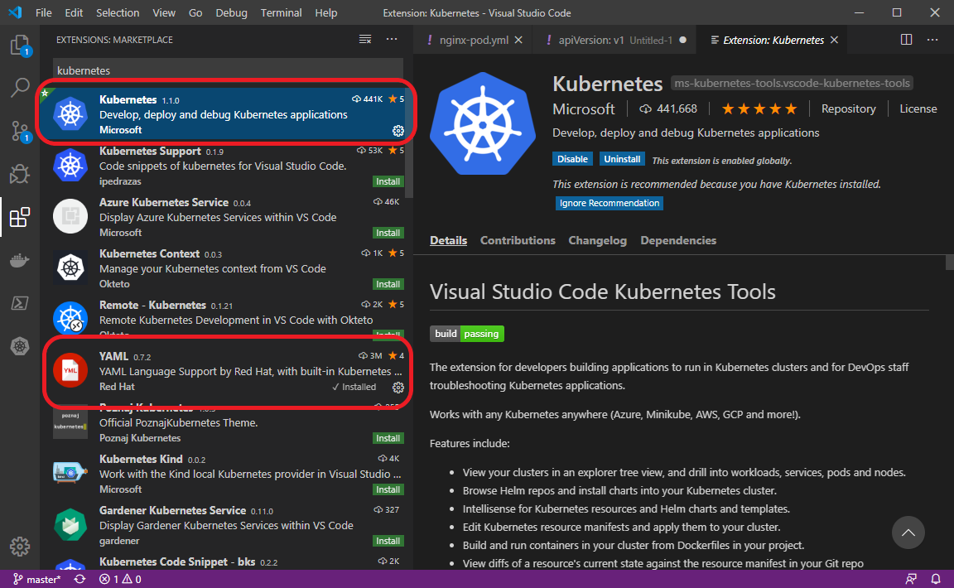Open the Docker view in activity bar
Image resolution: width=954 pixels, height=588 pixels.
[x=20, y=261]
